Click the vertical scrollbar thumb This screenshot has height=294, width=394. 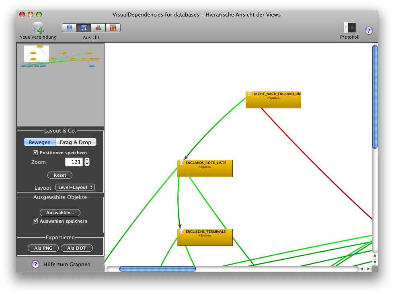pos(375,97)
